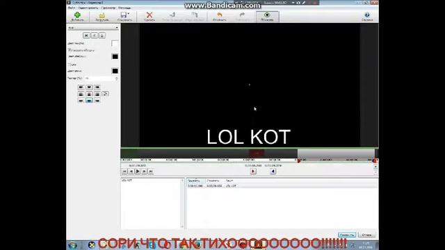
Task: Jump to start with skip-back button
Action: [124, 172]
